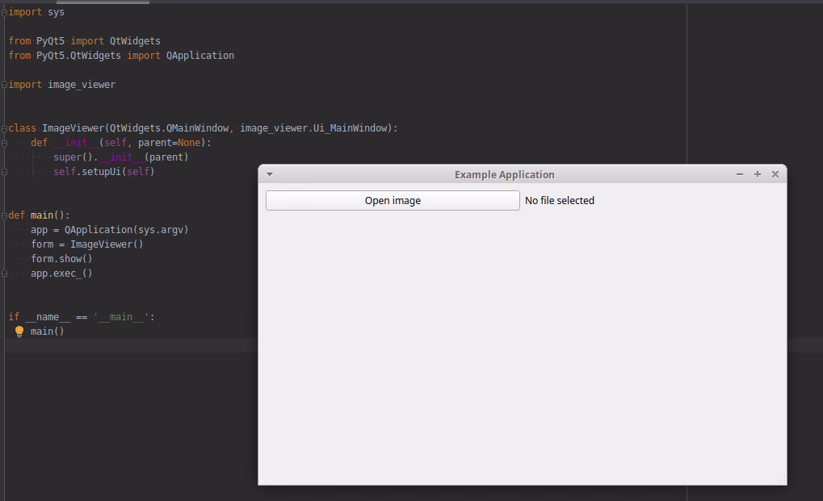The height and width of the screenshot is (501, 823).
Task: Click fold end marker at app.exec_() line
Action: (4, 273)
